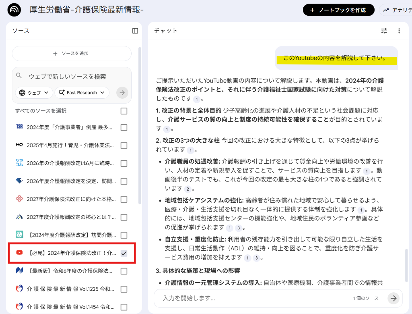Check the 介護保険最新情報 Vol.1225 checkbox
Image resolution: width=412 pixels, height=314 pixels.
tap(124, 289)
